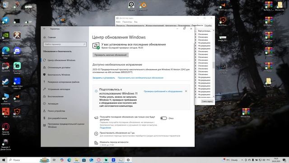
Task: Open Просмотреть все необязательные обновления link
Action: (x=140, y=78)
